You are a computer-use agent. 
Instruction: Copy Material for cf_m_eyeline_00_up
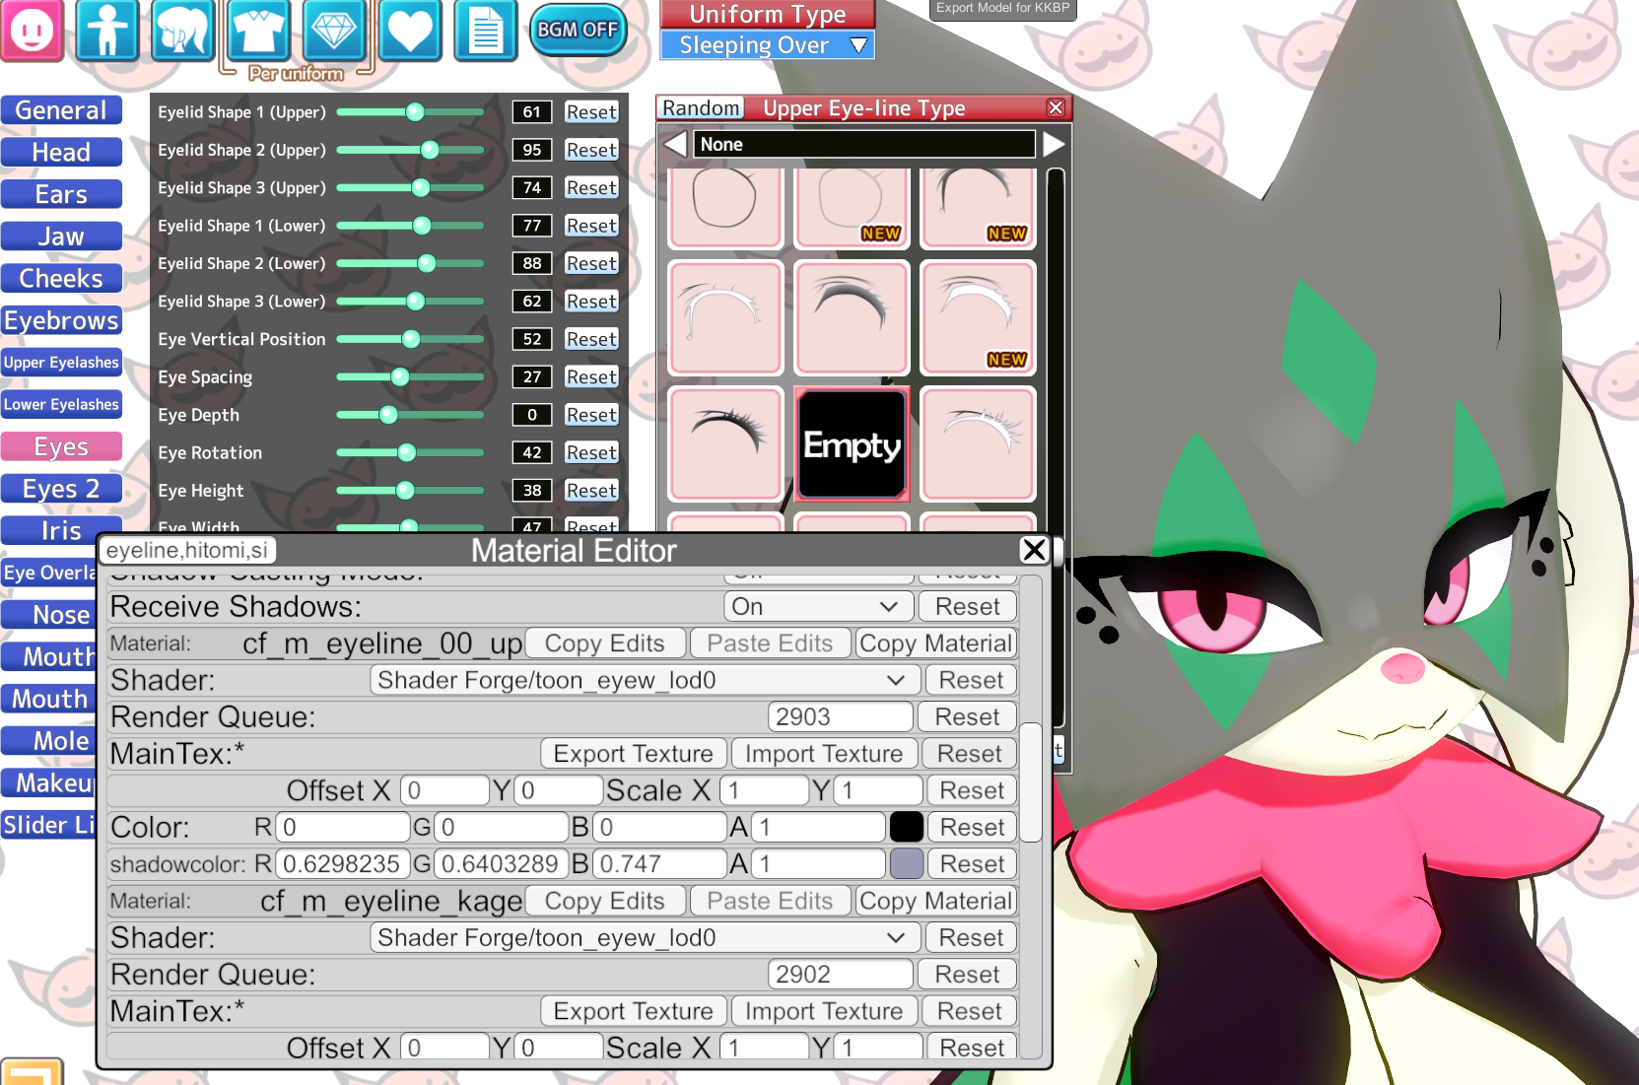click(935, 644)
